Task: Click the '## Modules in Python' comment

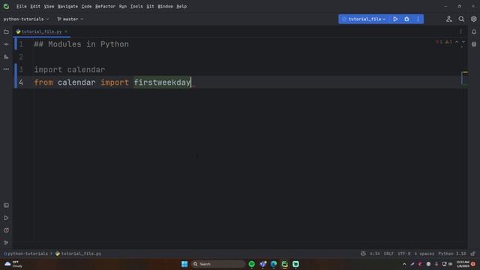Action: point(82,44)
